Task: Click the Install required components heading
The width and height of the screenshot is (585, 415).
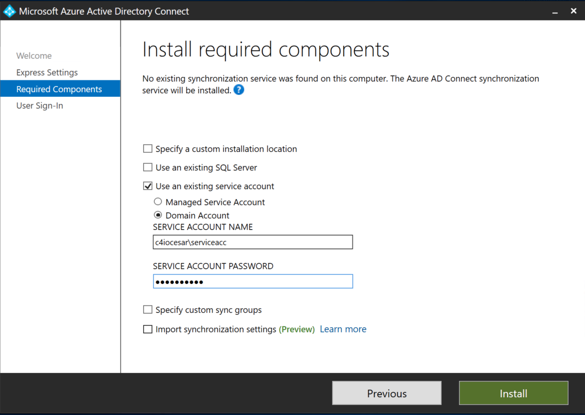Action: (266, 49)
